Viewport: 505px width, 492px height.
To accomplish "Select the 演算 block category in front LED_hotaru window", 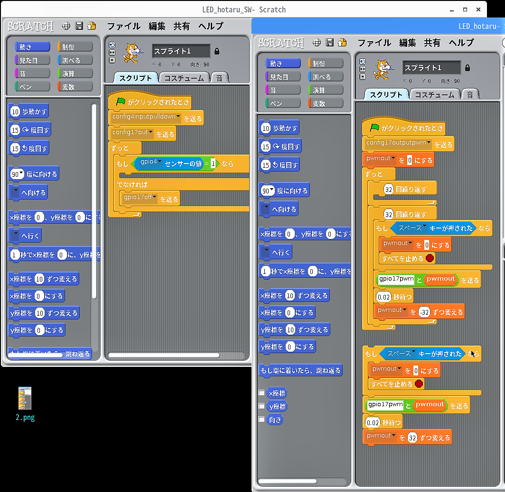I will pos(326,91).
